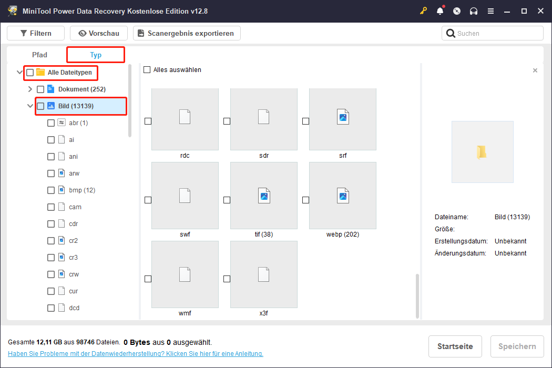
Task: Click the Startseite button
Action: pyautogui.click(x=455, y=346)
